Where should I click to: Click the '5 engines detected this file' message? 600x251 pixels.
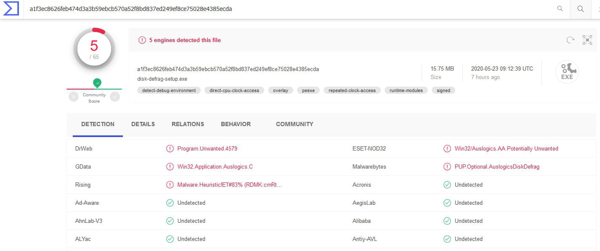coord(185,40)
